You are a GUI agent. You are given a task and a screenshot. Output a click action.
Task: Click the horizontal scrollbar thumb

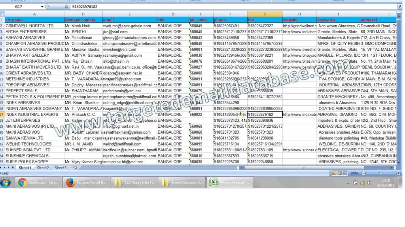coord(304,168)
